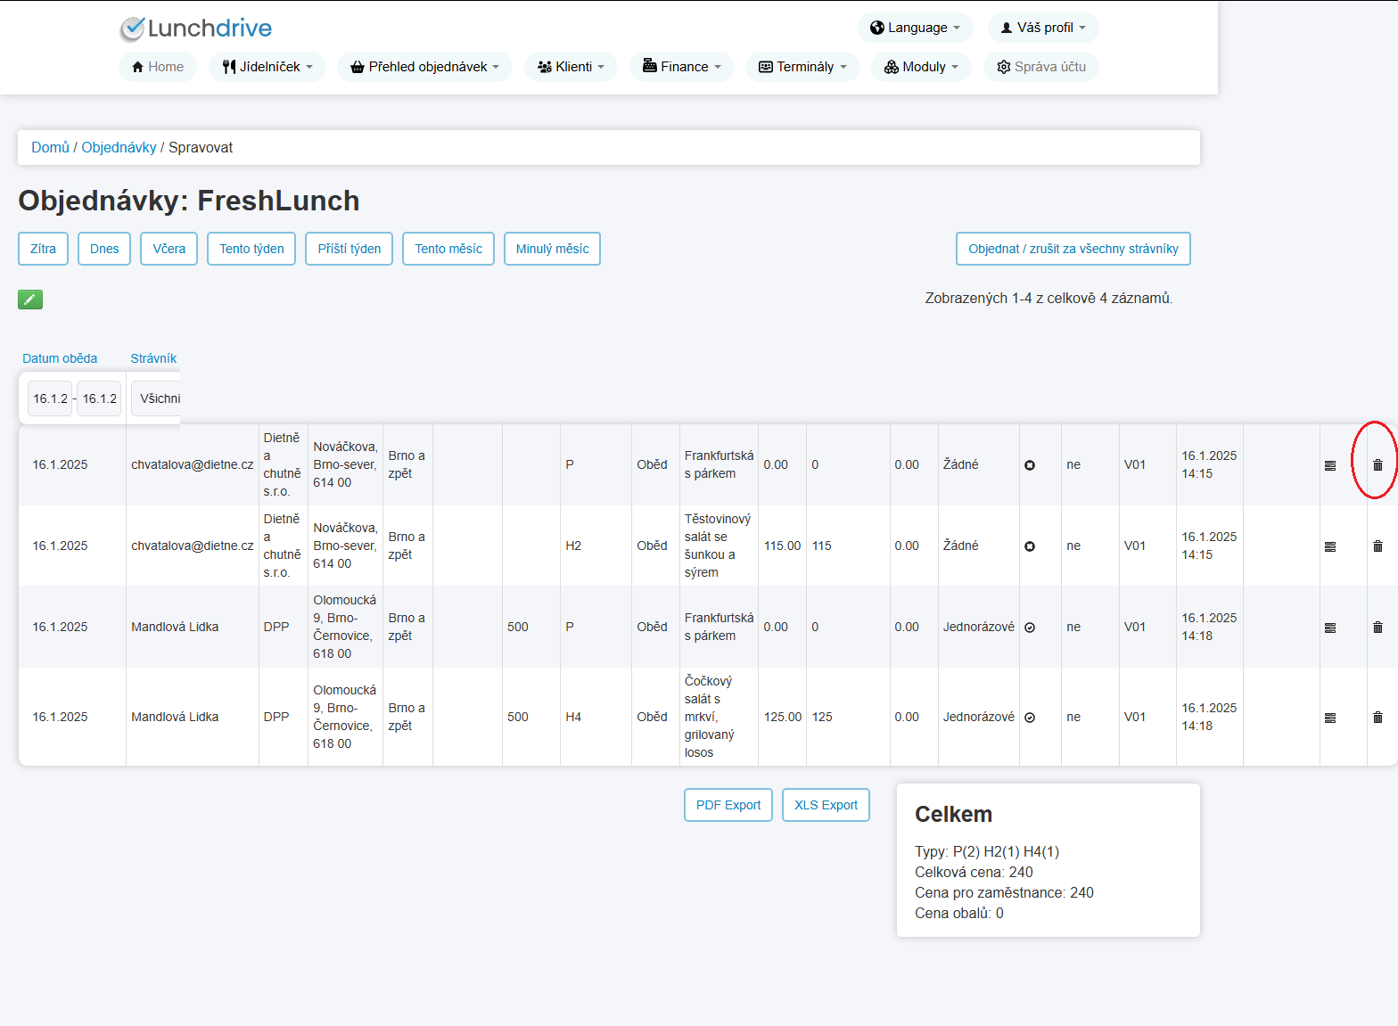This screenshot has height=1026, width=1398.
Task: Open the Klienti menu
Action: (571, 67)
